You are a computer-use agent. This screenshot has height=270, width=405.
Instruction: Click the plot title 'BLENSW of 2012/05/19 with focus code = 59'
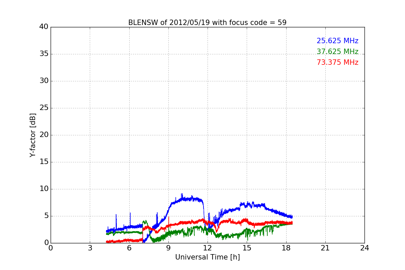point(207,23)
